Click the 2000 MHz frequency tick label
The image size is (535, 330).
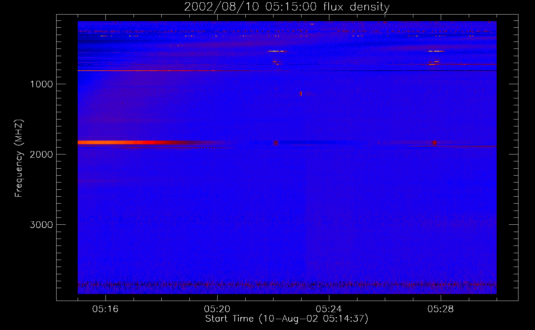pos(41,154)
